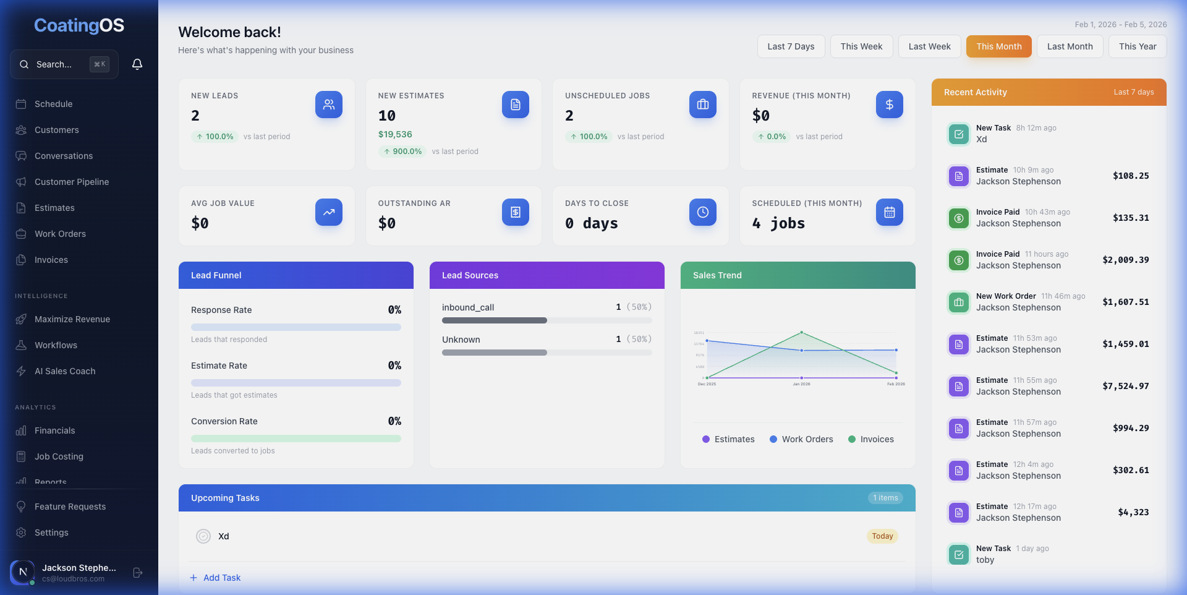This screenshot has height=595, width=1187.
Task: Click the New Leads people icon
Action: 328,105
